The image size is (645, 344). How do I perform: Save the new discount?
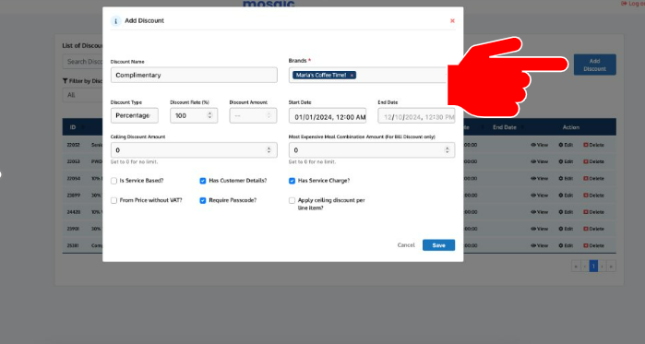pos(438,245)
